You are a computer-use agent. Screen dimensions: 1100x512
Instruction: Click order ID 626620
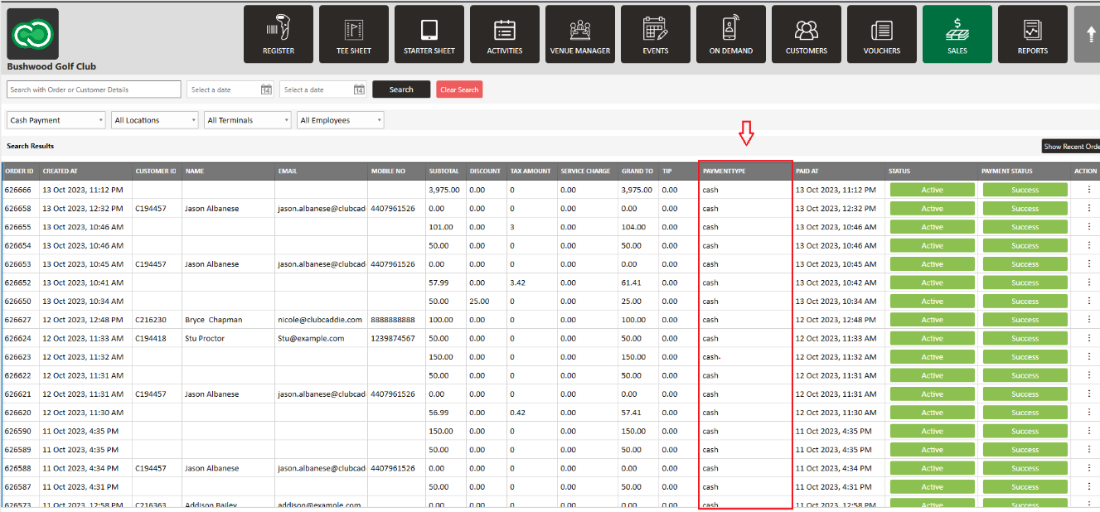18,413
